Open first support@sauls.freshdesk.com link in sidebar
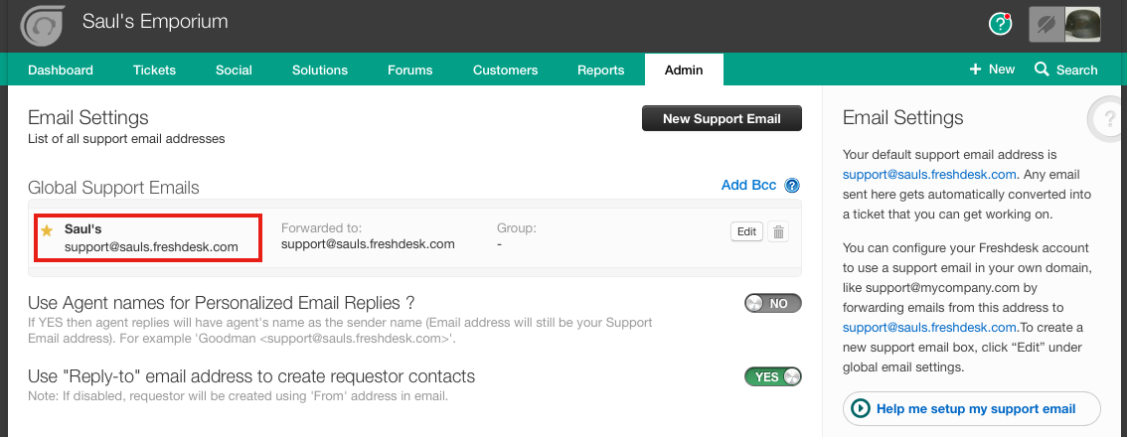Viewport: 1127px width, 437px height. [929, 174]
